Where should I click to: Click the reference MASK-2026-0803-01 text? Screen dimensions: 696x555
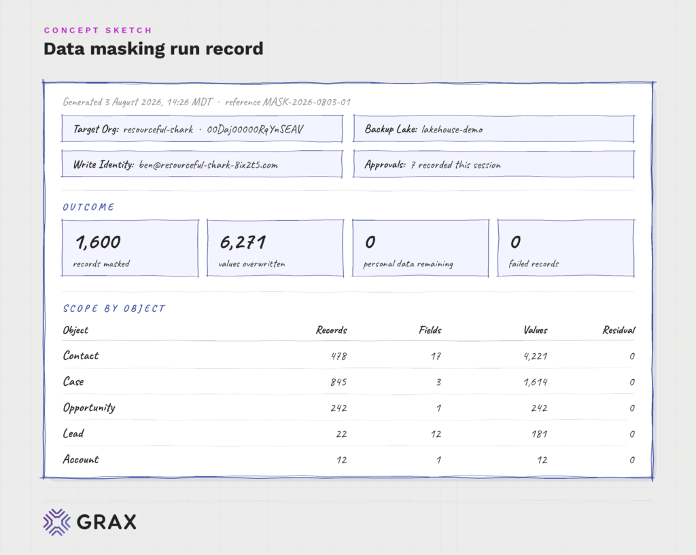288,102
